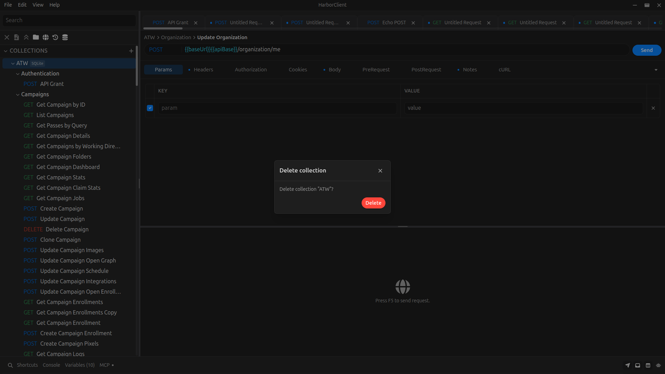Open the Console panel

tap(51, 365)
